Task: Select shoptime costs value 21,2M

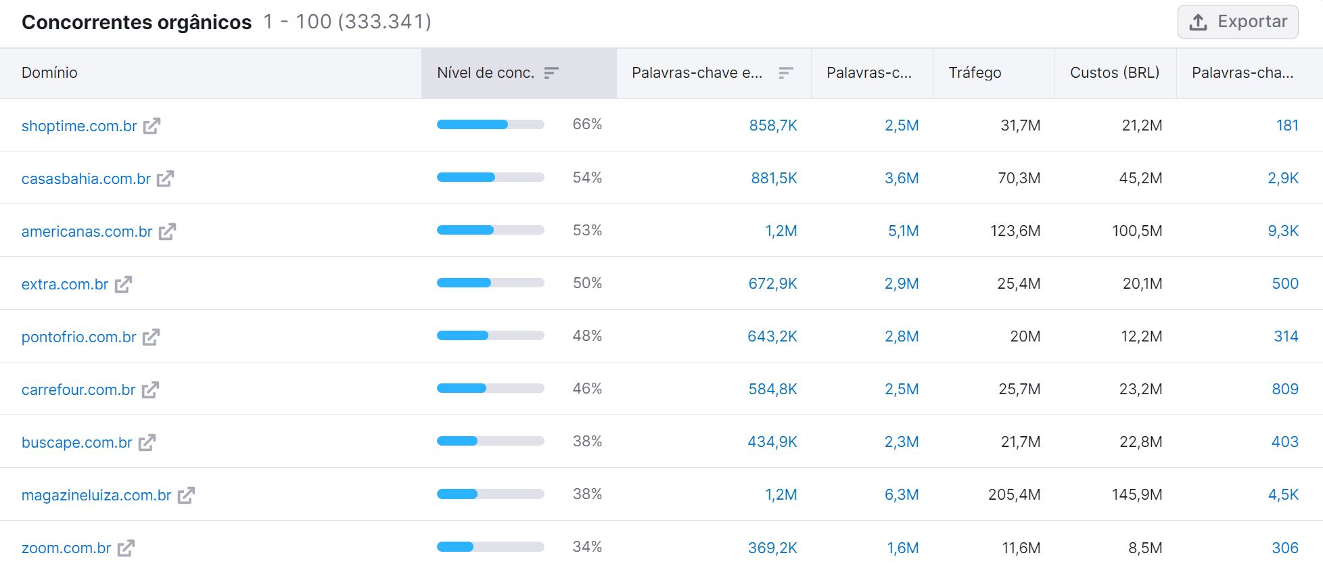Action: 1142,125
